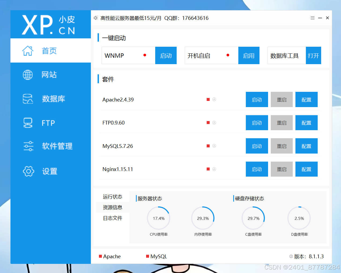Open the hamburger menu in the title bar
This screenshot has width=341, height=273.
click(313, 18)
